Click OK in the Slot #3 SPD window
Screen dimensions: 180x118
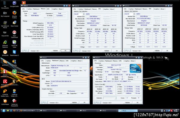pyautogui.click(x=167, y=51)
